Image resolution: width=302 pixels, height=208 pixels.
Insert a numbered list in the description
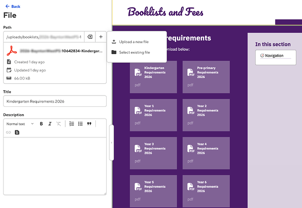pyautogui.click(x=72, y=124)
